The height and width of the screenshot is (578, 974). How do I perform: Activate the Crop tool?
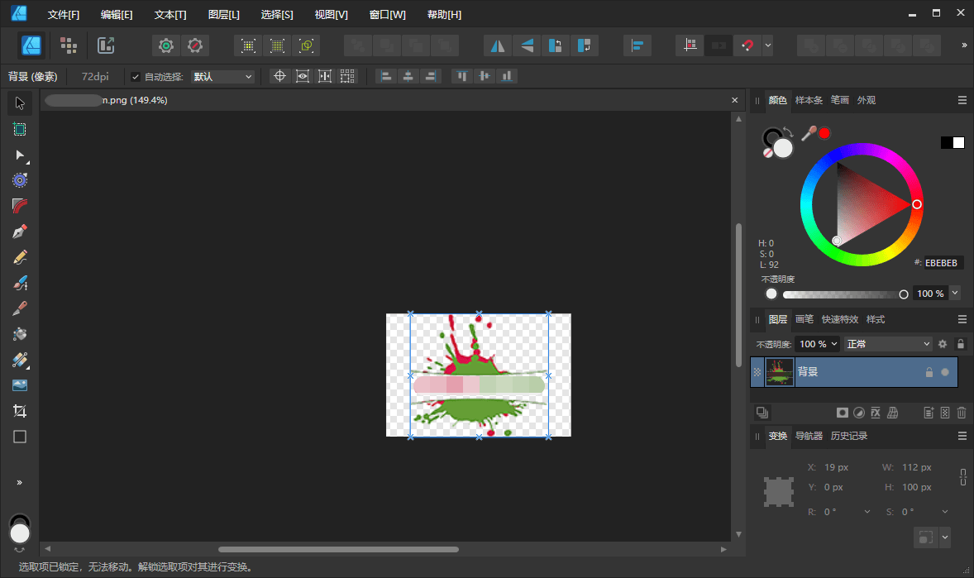click(20, 410)
